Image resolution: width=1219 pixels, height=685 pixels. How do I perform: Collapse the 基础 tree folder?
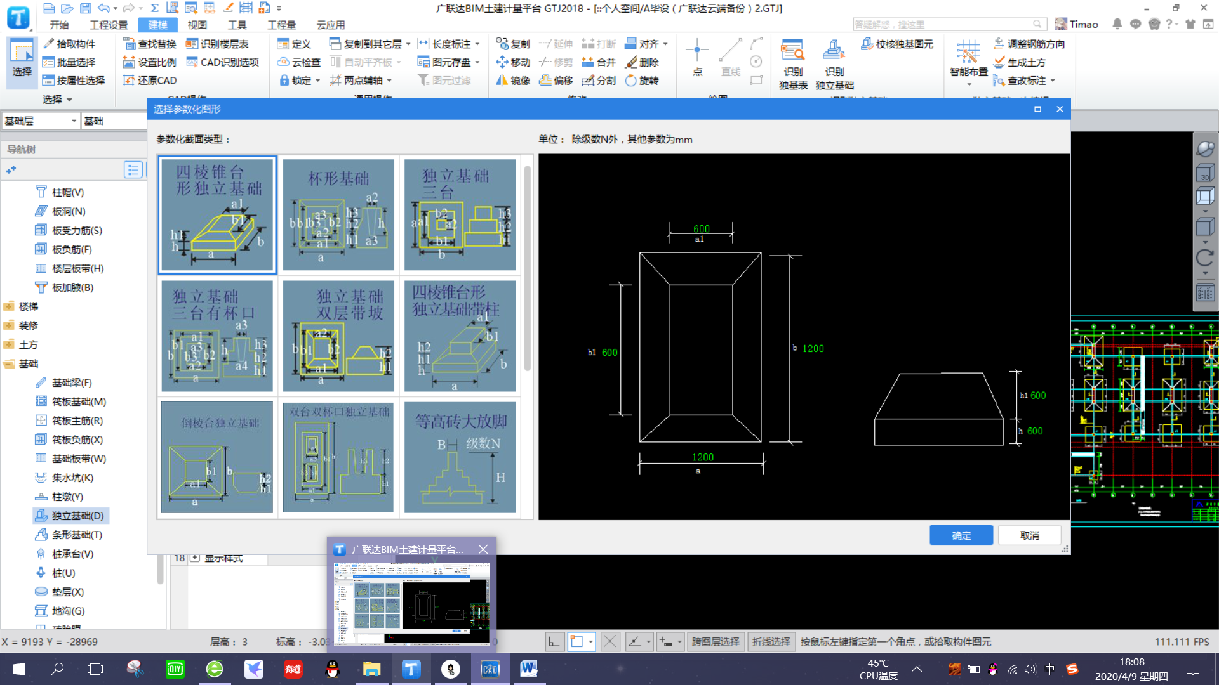9,363
